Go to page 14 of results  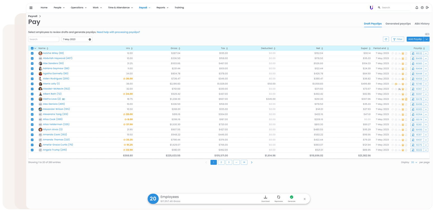(x=244, y=162)
